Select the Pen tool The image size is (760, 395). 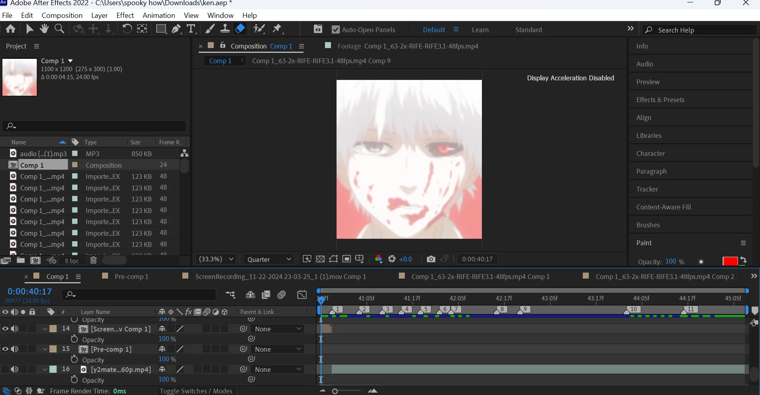176,29
